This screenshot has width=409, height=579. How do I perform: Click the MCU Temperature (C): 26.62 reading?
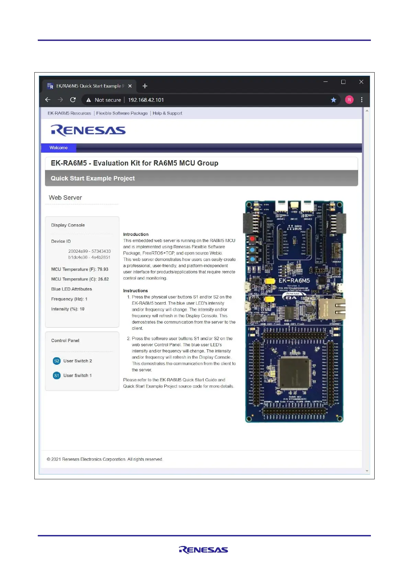[x=80, y=279]
